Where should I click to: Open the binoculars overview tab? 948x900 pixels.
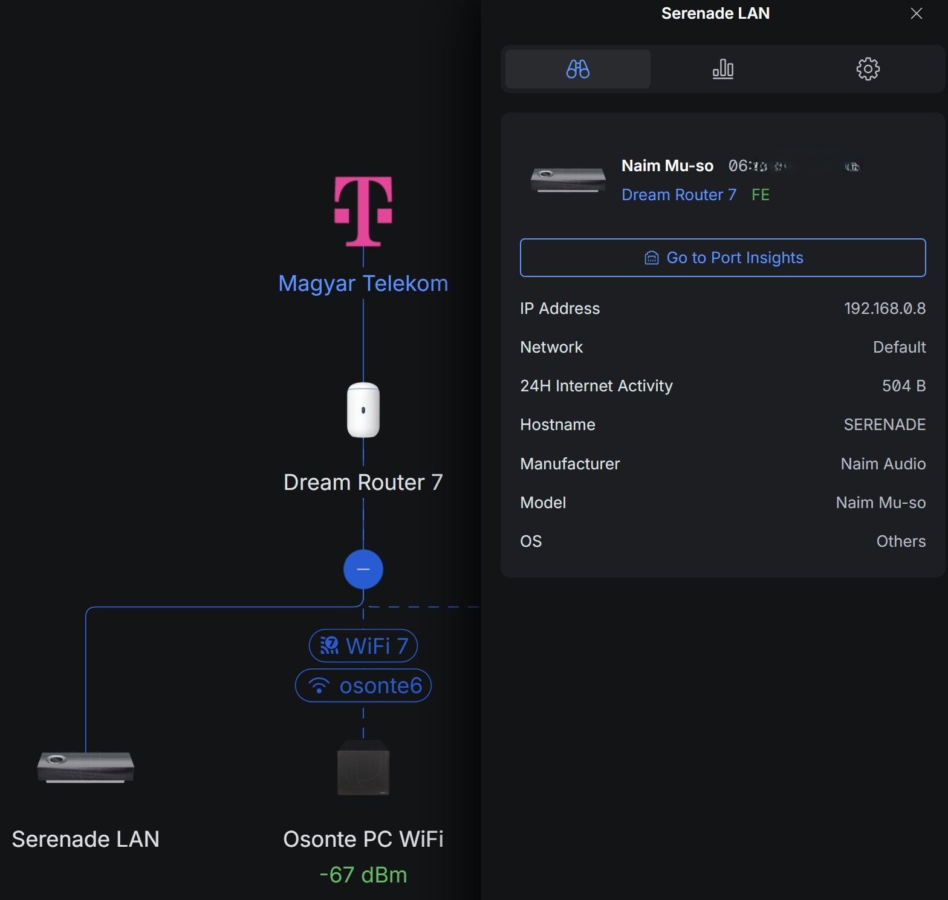click(577, 69)
